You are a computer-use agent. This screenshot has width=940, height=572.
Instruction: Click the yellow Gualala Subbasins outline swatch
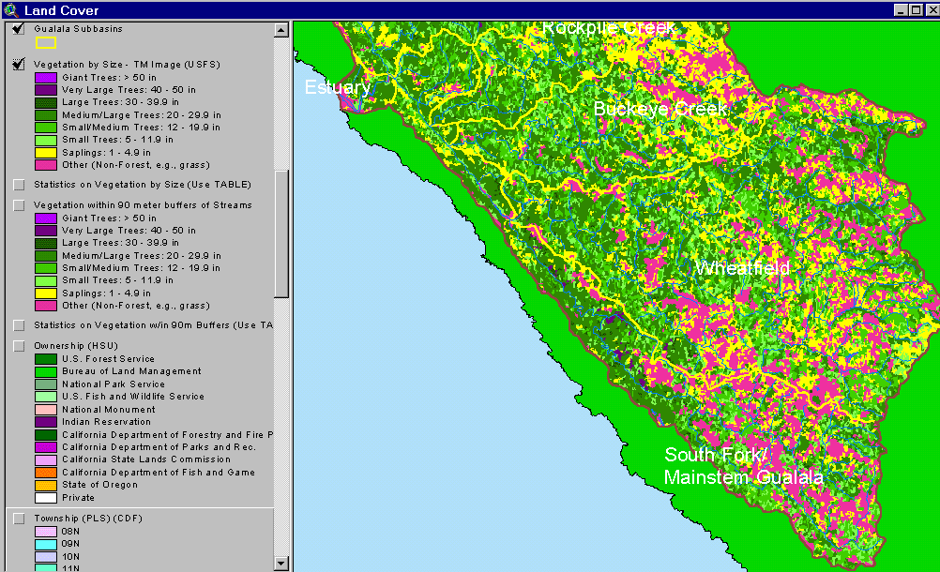pos(46,42)
